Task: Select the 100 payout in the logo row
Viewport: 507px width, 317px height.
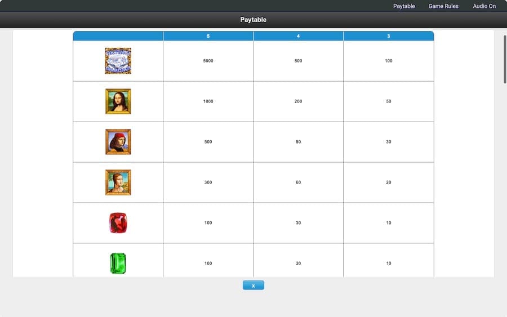Action: point(389,61)
